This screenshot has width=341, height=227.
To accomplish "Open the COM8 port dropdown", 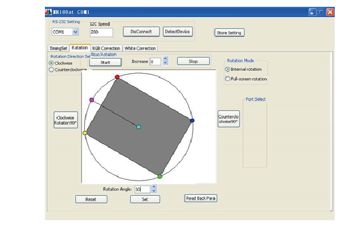I will (75, 32).
